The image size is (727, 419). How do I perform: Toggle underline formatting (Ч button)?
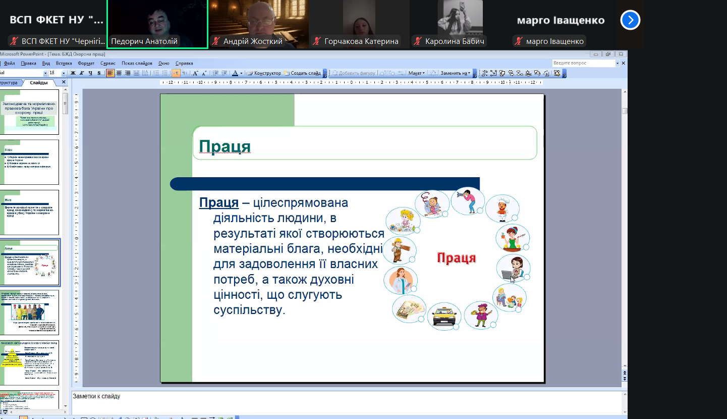[x=90, y=73]
